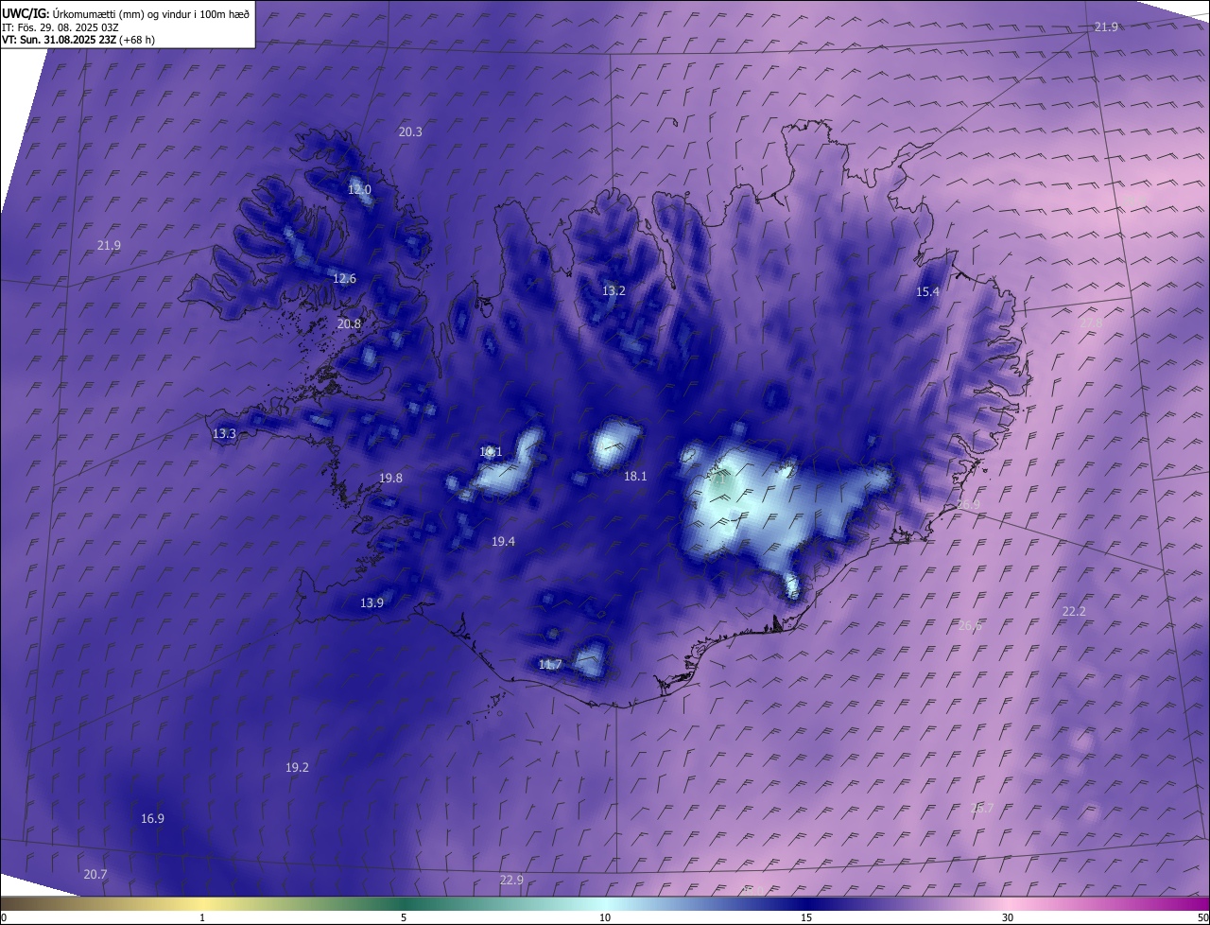
Task: Click the 12.6 value on the map
Action: pos(344,279)
